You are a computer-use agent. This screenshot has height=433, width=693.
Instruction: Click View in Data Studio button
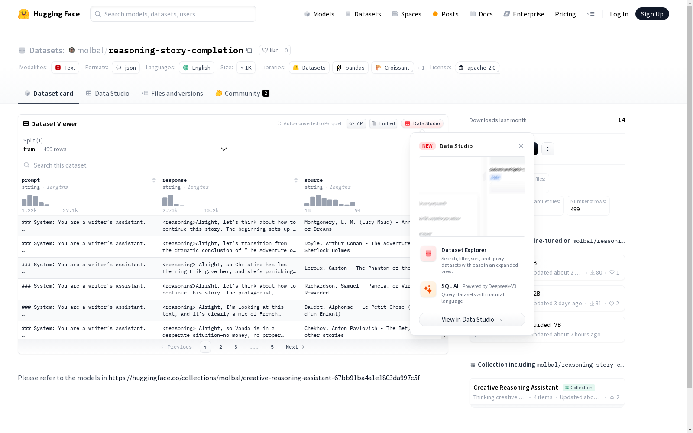[472, 320]
